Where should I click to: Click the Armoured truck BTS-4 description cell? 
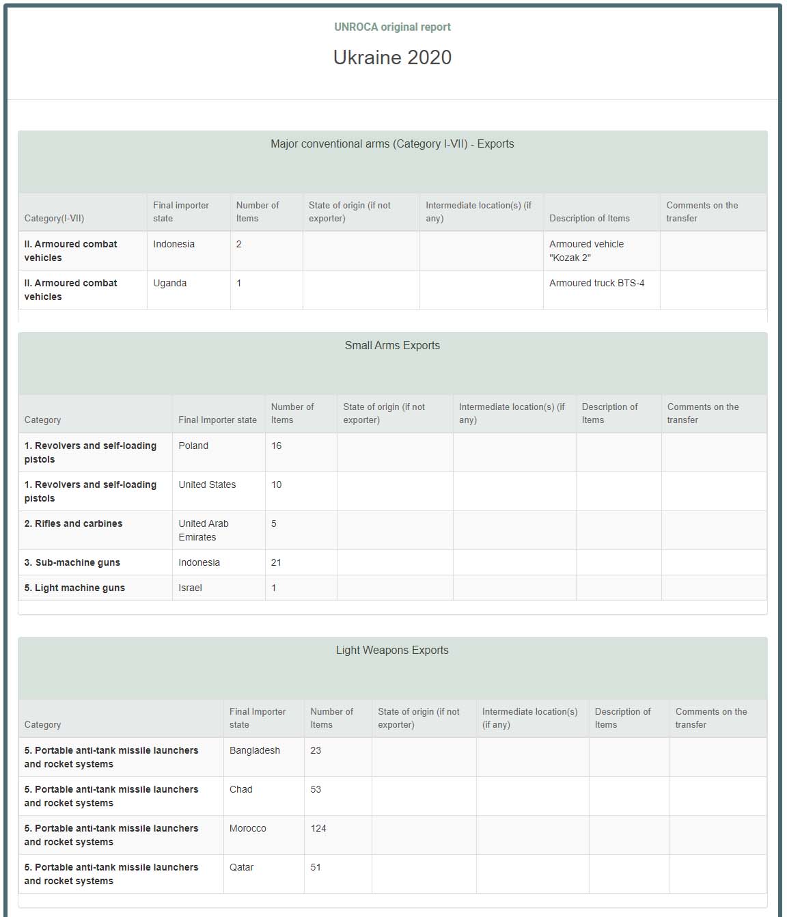pos(596,284)
